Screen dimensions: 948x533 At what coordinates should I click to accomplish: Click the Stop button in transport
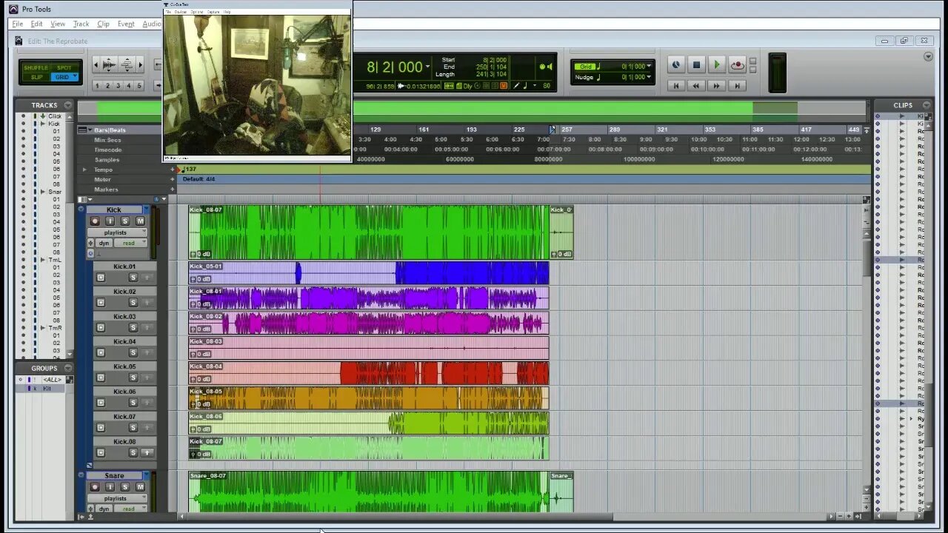(696, 65)
